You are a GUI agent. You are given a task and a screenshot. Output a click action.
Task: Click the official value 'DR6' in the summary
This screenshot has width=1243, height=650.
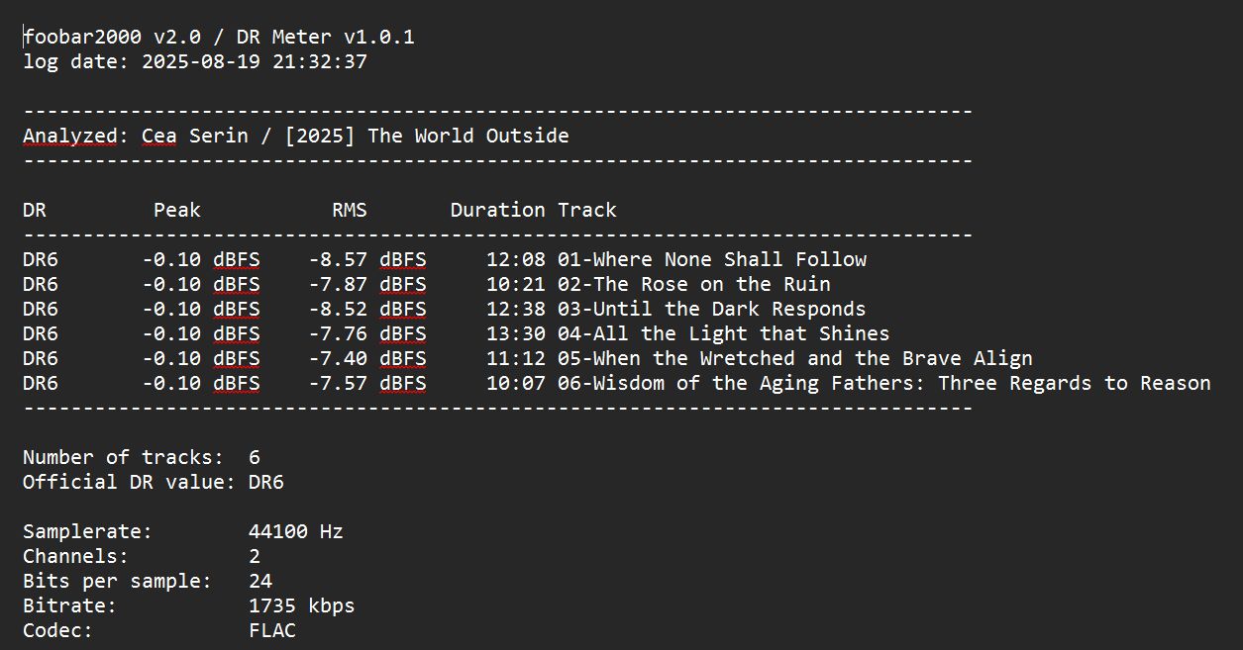[x=266, y=482]
